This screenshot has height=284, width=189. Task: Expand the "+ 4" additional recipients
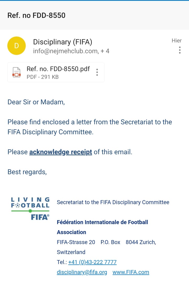point(105,51)
